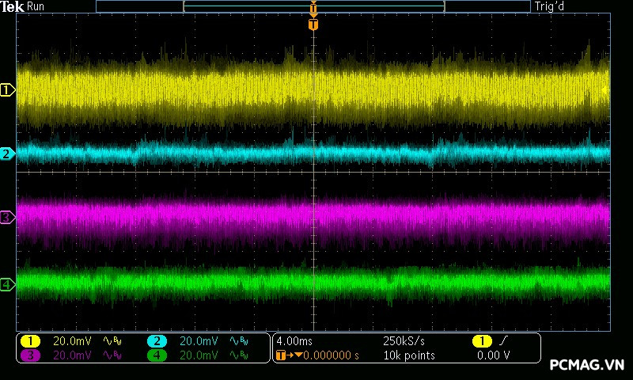Click channel 1 bandwidth limit icon
Screen dimensions: 633x380
[x=114, y=341]
